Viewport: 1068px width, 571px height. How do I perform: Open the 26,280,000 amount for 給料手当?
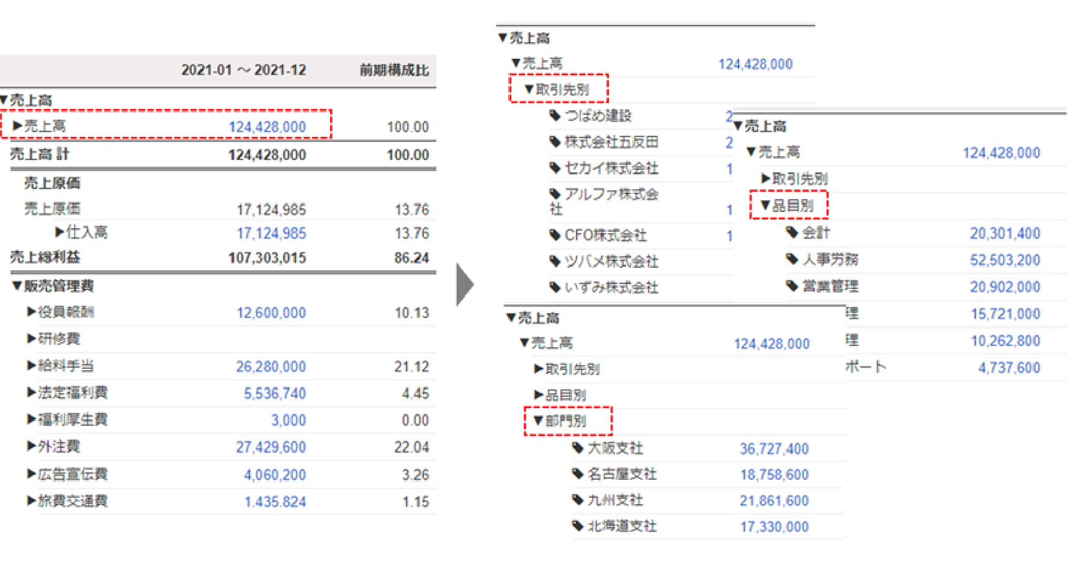(x=271, y=367)
